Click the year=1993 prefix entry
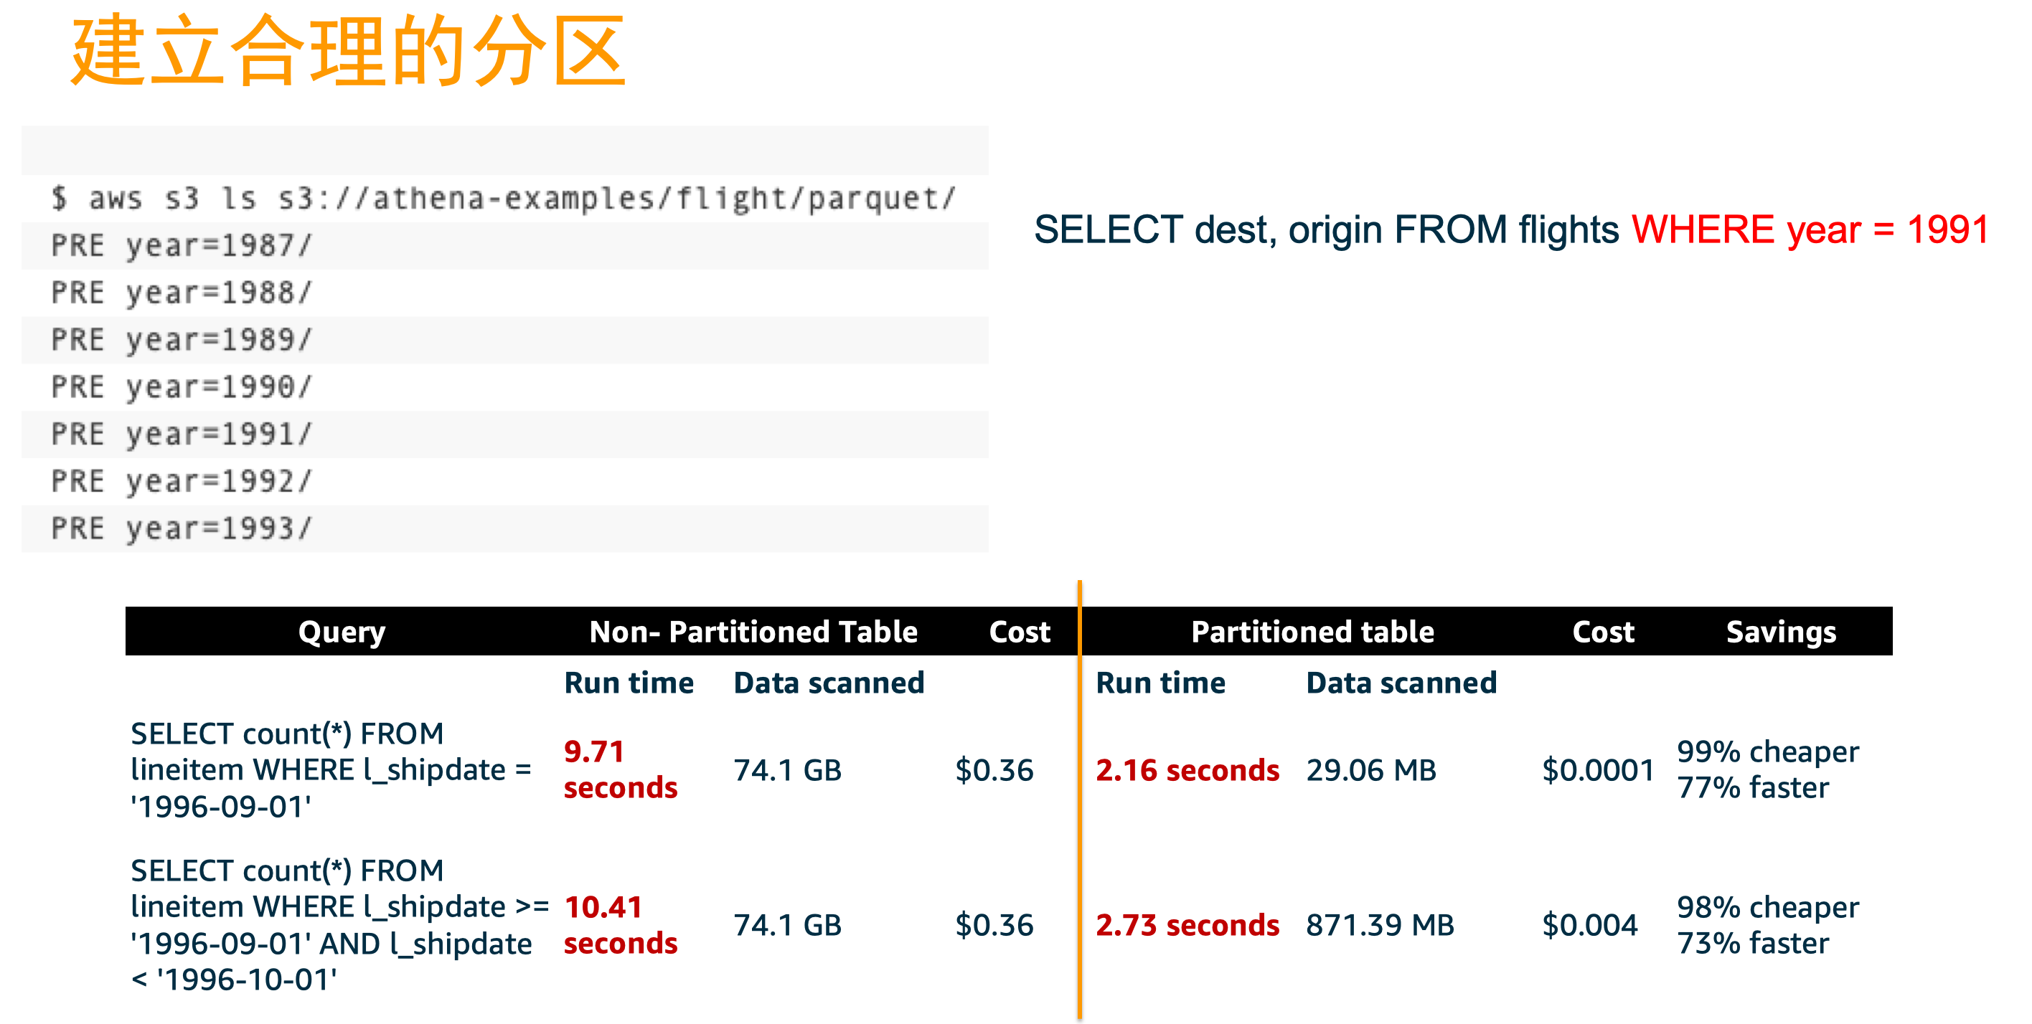 tap(182, 529)
